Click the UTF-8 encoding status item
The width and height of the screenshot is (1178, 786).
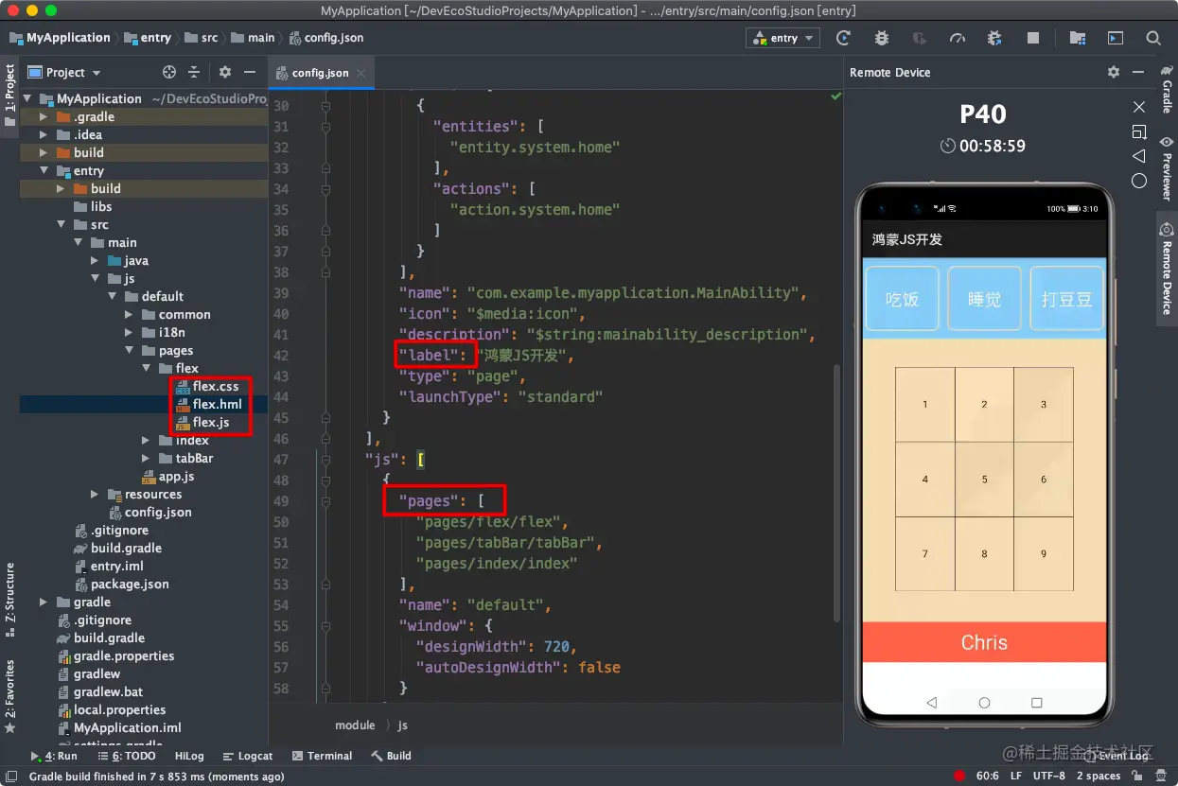[x=1048, y=777]
